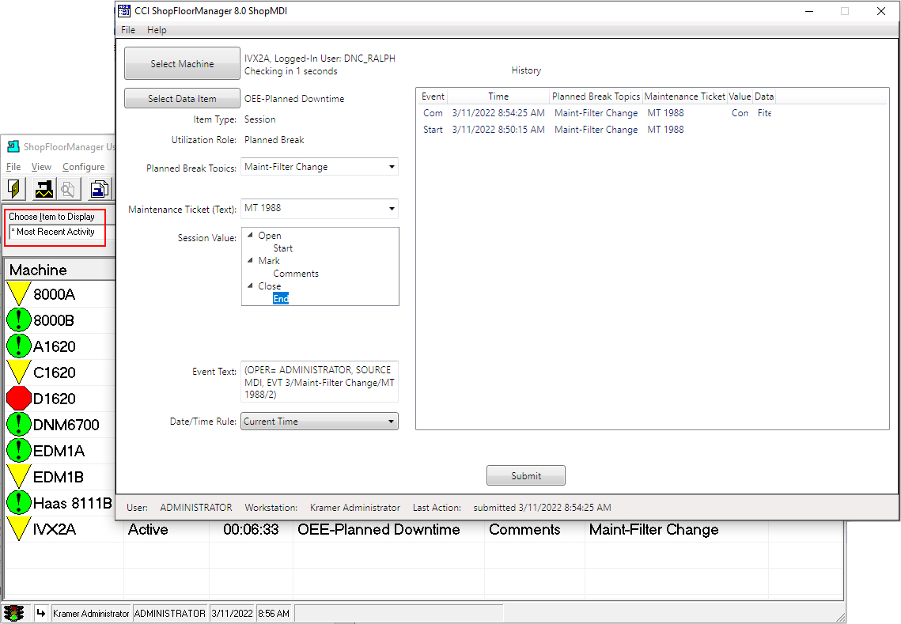901x624 pixels.
Task: Click the Submit button
Action: (526, 475)
